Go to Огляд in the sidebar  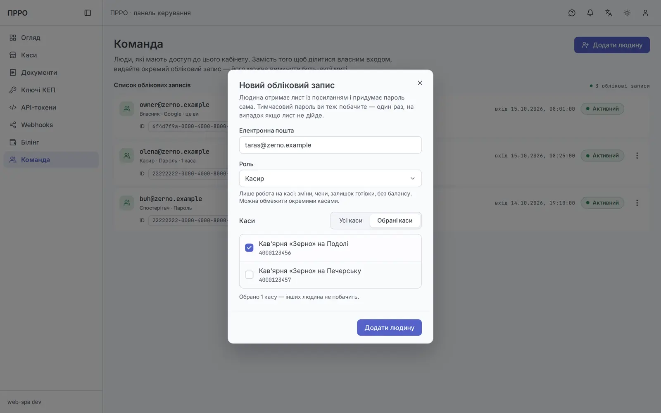(51, 38)
